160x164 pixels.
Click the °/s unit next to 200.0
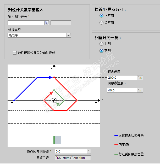click(x=140, y=78)
